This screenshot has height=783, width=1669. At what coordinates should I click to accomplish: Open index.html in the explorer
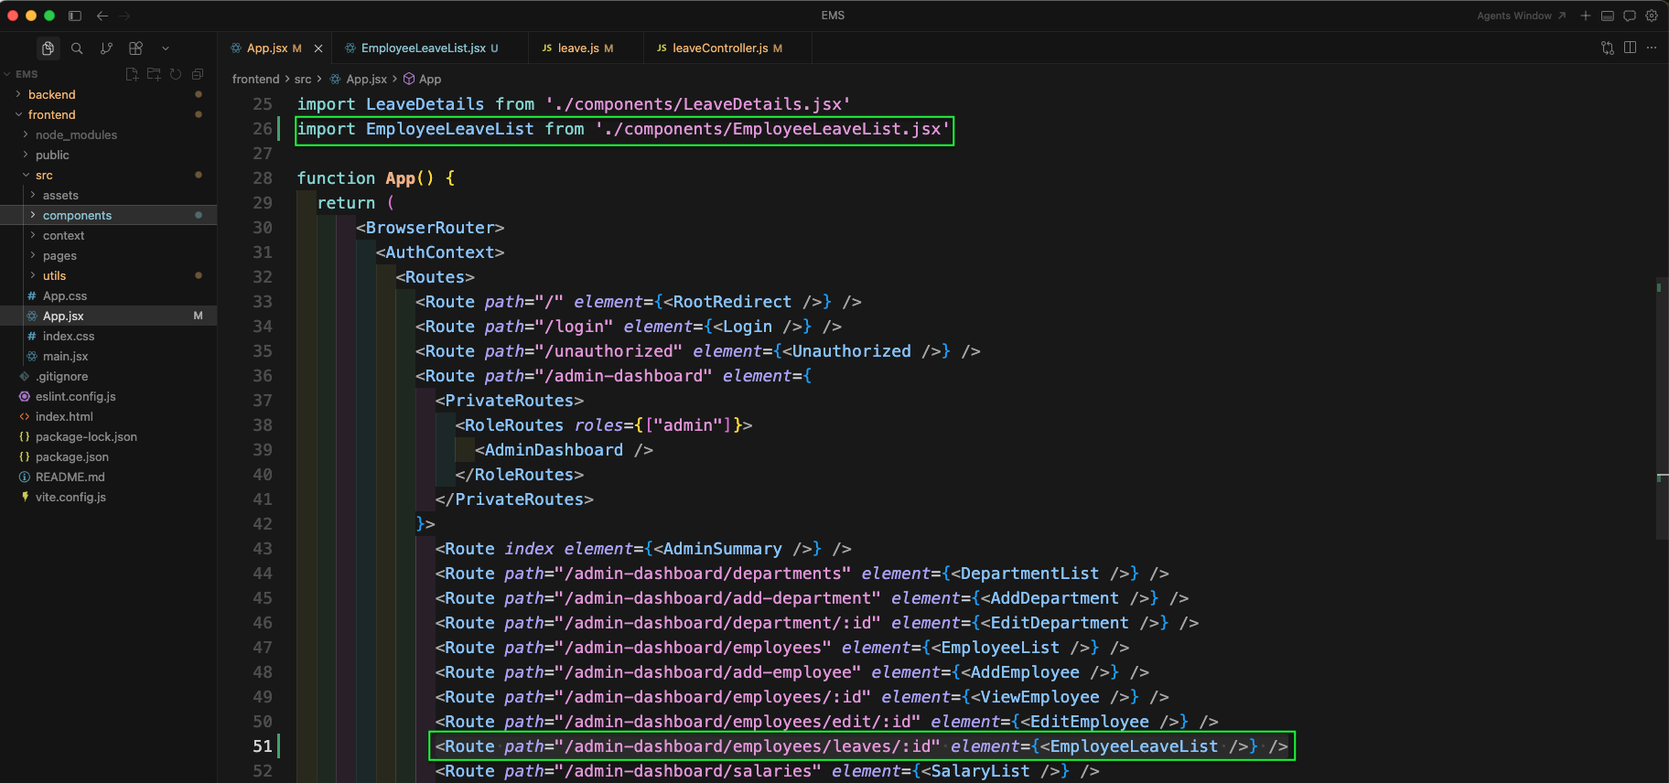(108, 416)
